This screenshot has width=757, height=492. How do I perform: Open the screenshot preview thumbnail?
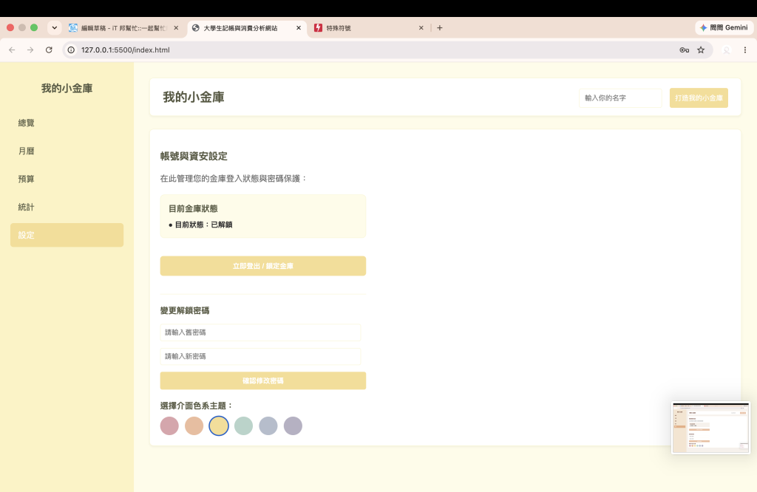coord(710,428)
